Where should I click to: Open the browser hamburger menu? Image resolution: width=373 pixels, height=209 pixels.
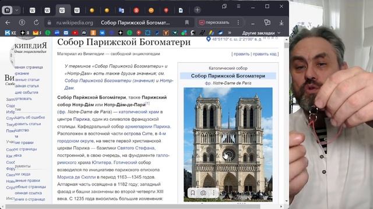pyautogui.click(x=238, y=6)
